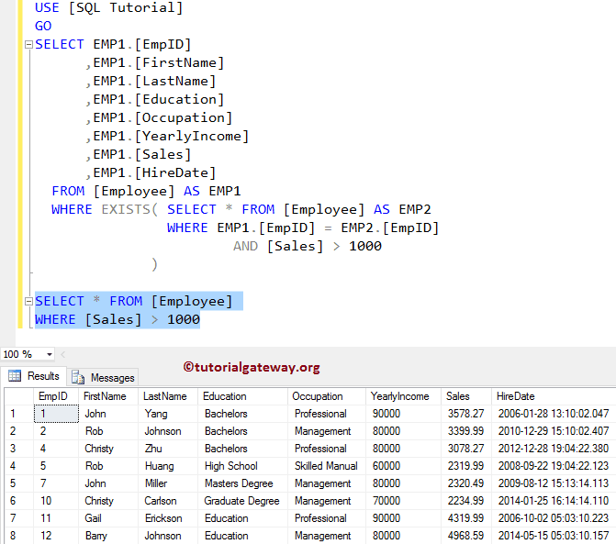616x544 pixels.
Task: Click the YearlyIncome value 60000
Action: pyautogui.click(x=403, y=466)
